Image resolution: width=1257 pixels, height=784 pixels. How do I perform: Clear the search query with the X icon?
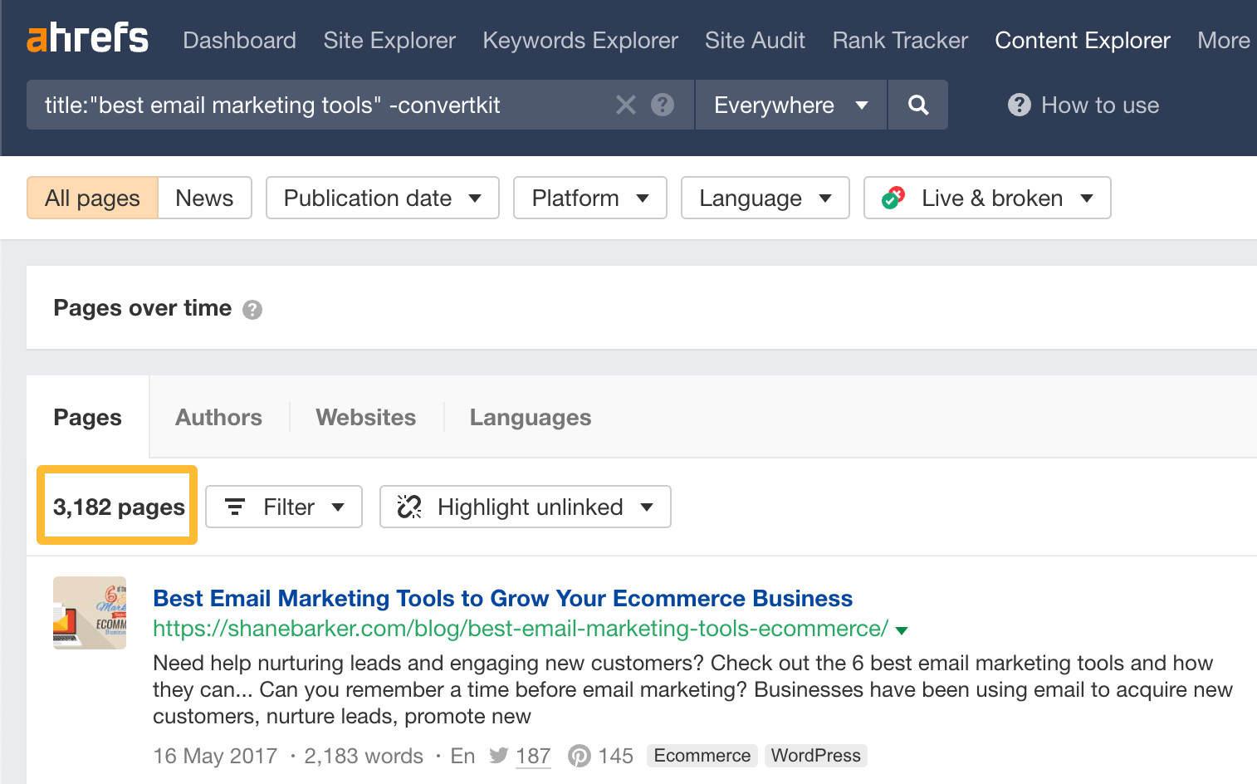pos(625,105)
